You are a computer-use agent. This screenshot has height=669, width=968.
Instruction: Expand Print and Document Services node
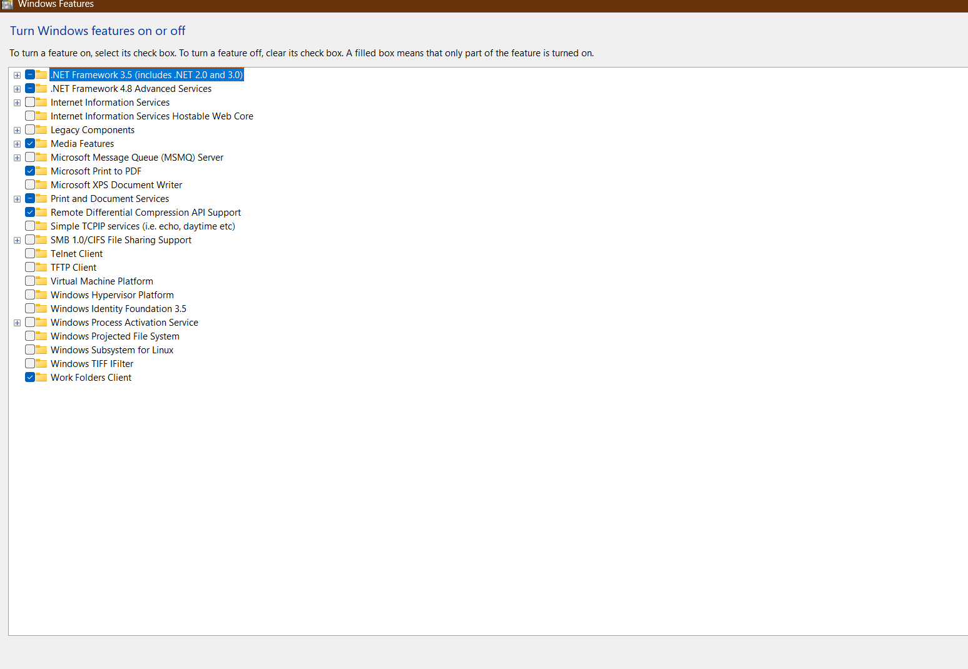click(x=18, y=199)
